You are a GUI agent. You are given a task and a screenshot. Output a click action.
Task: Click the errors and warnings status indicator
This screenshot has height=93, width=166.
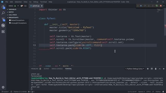31,92
